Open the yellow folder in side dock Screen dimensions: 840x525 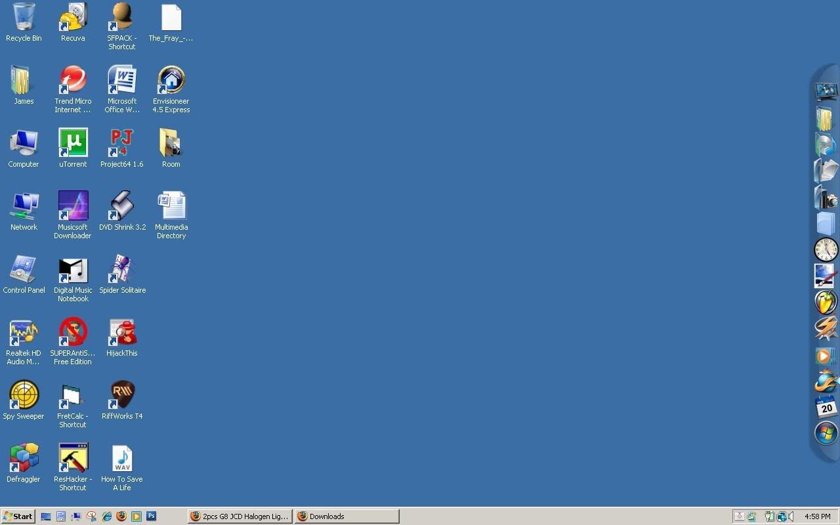(x=825, y=118)
